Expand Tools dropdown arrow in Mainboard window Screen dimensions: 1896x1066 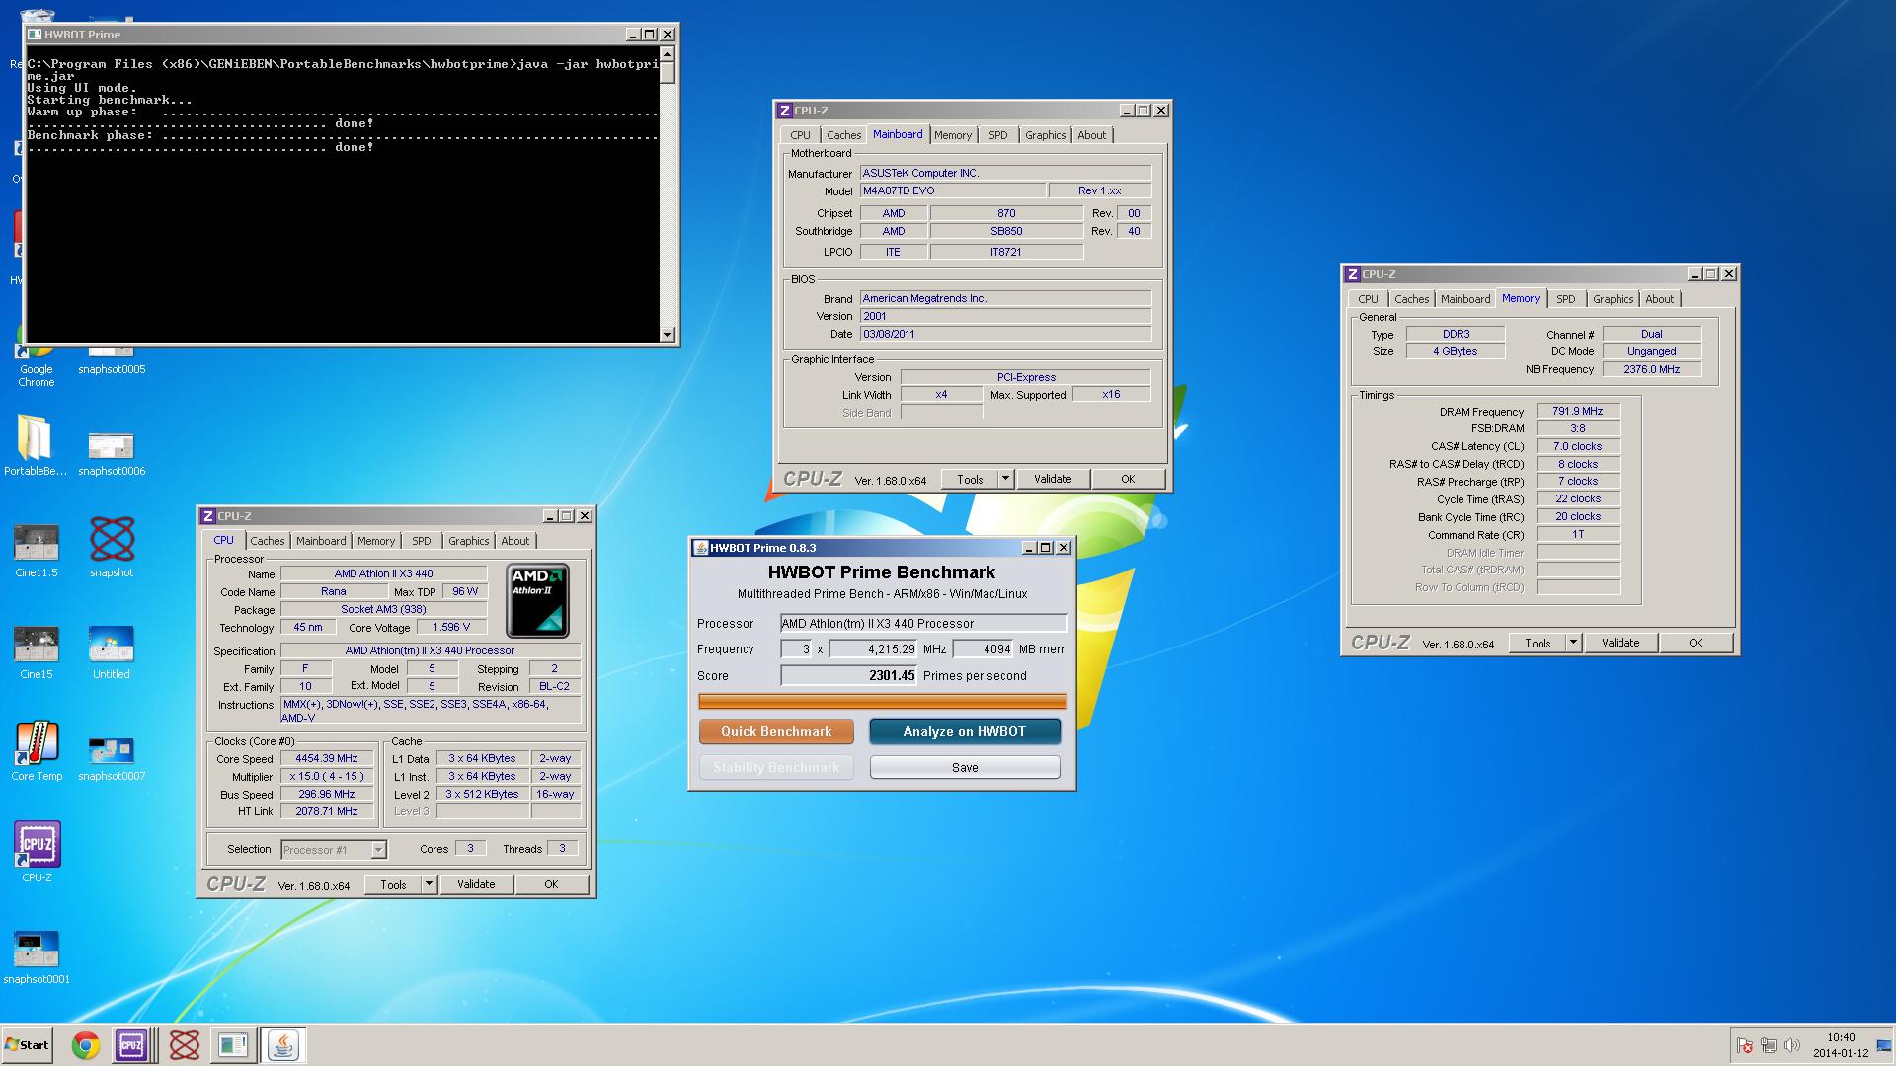1005,479
